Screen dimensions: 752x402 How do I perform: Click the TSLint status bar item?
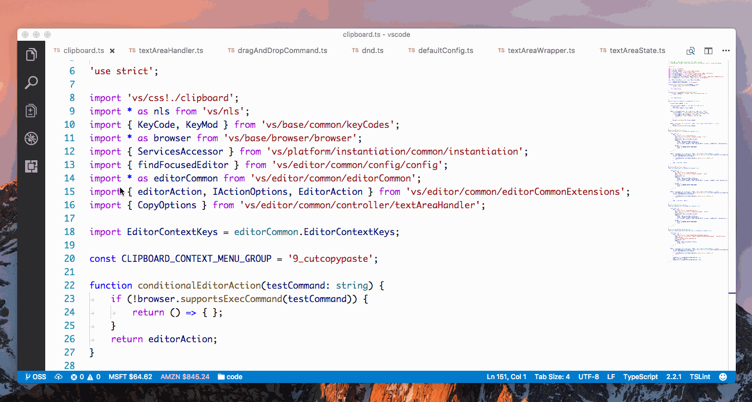click(x=700, y=377)
